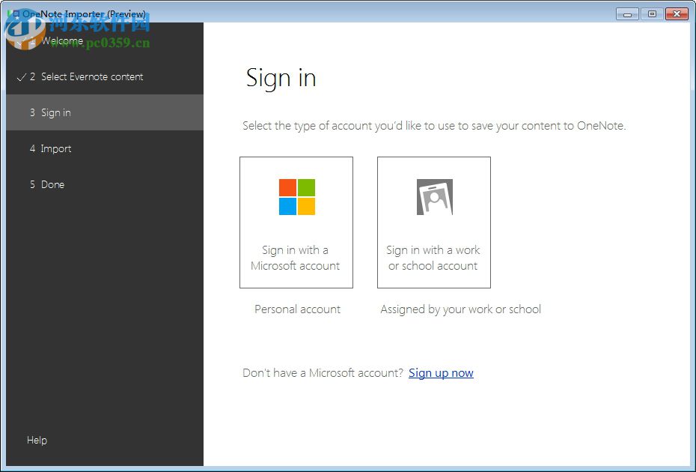Click Help at bottom of sidebar
Image resolution: width=696 pixels, height=472 pixels.
(x=37, y=440)
